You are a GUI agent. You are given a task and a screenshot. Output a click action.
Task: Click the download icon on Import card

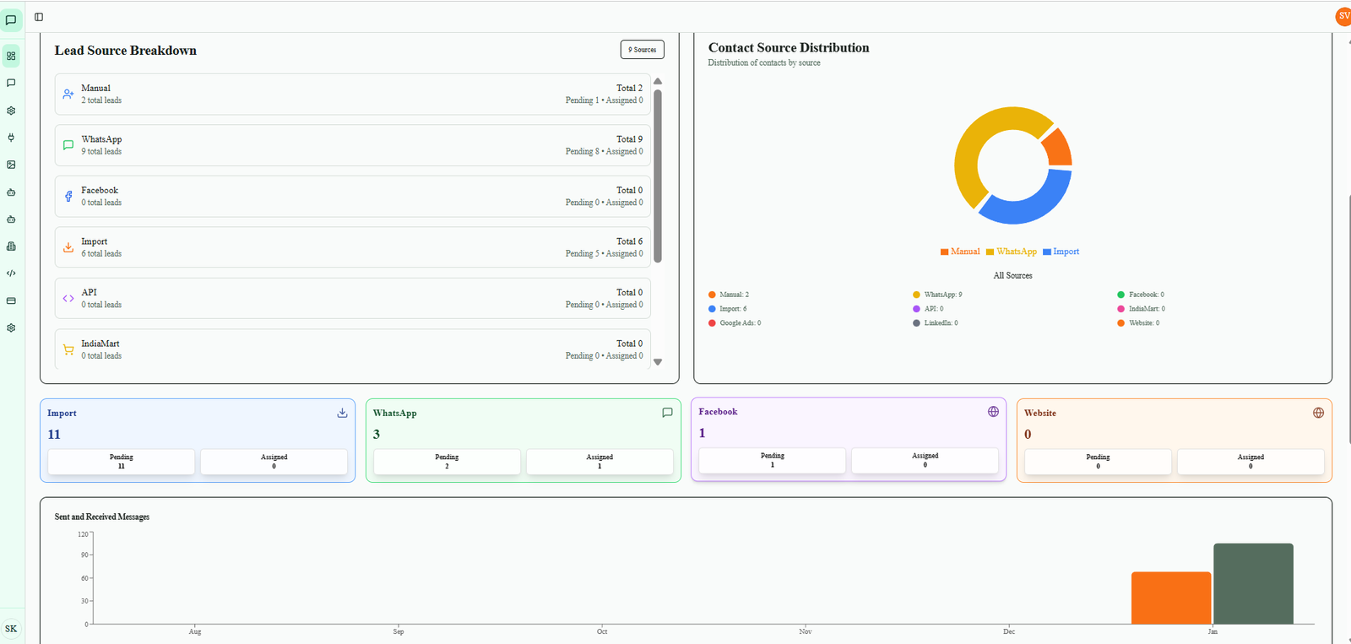pyautogui.click(x=342, y=413)
